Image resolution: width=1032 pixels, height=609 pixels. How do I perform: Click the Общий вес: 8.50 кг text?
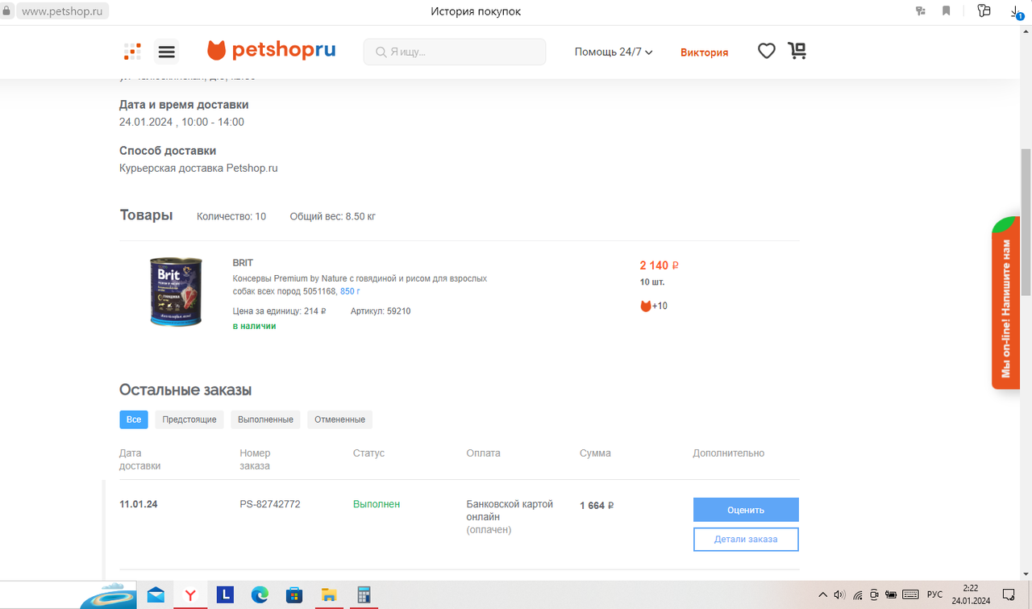(x=333, y=217)
